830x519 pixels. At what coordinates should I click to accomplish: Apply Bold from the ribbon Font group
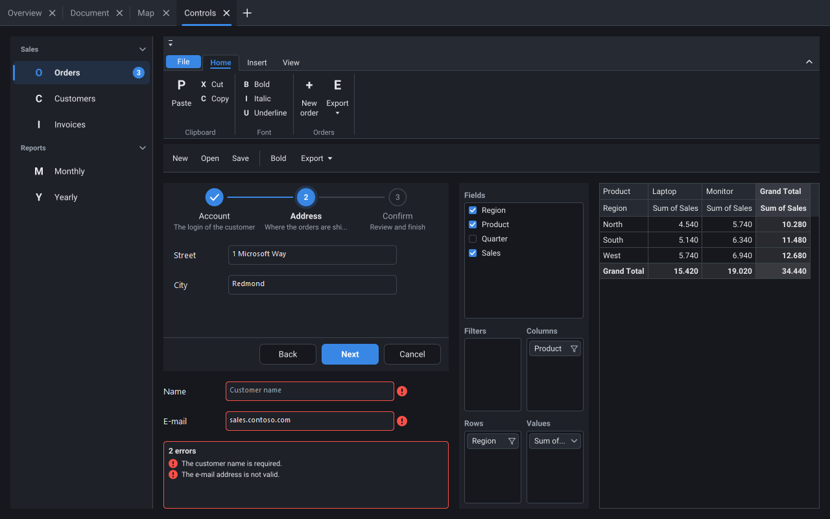pyautogui.click(x=256, y=84)
